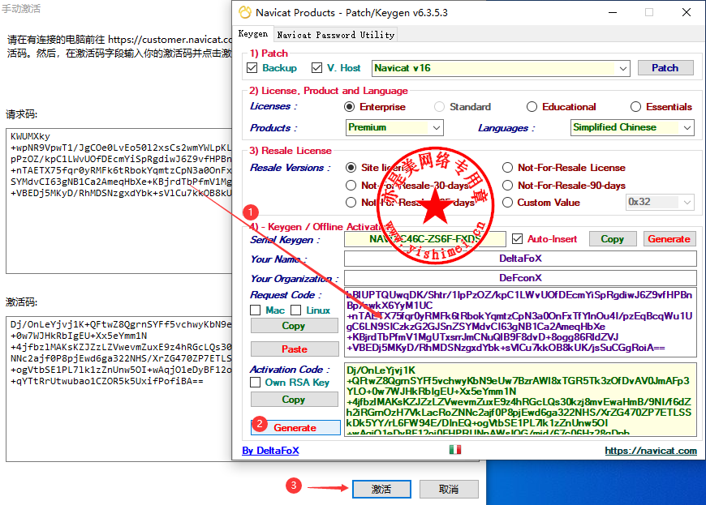The height and width of the screenshot is (505, 706).
Task: Close the Patch/Keygen window
Action: 687,12
